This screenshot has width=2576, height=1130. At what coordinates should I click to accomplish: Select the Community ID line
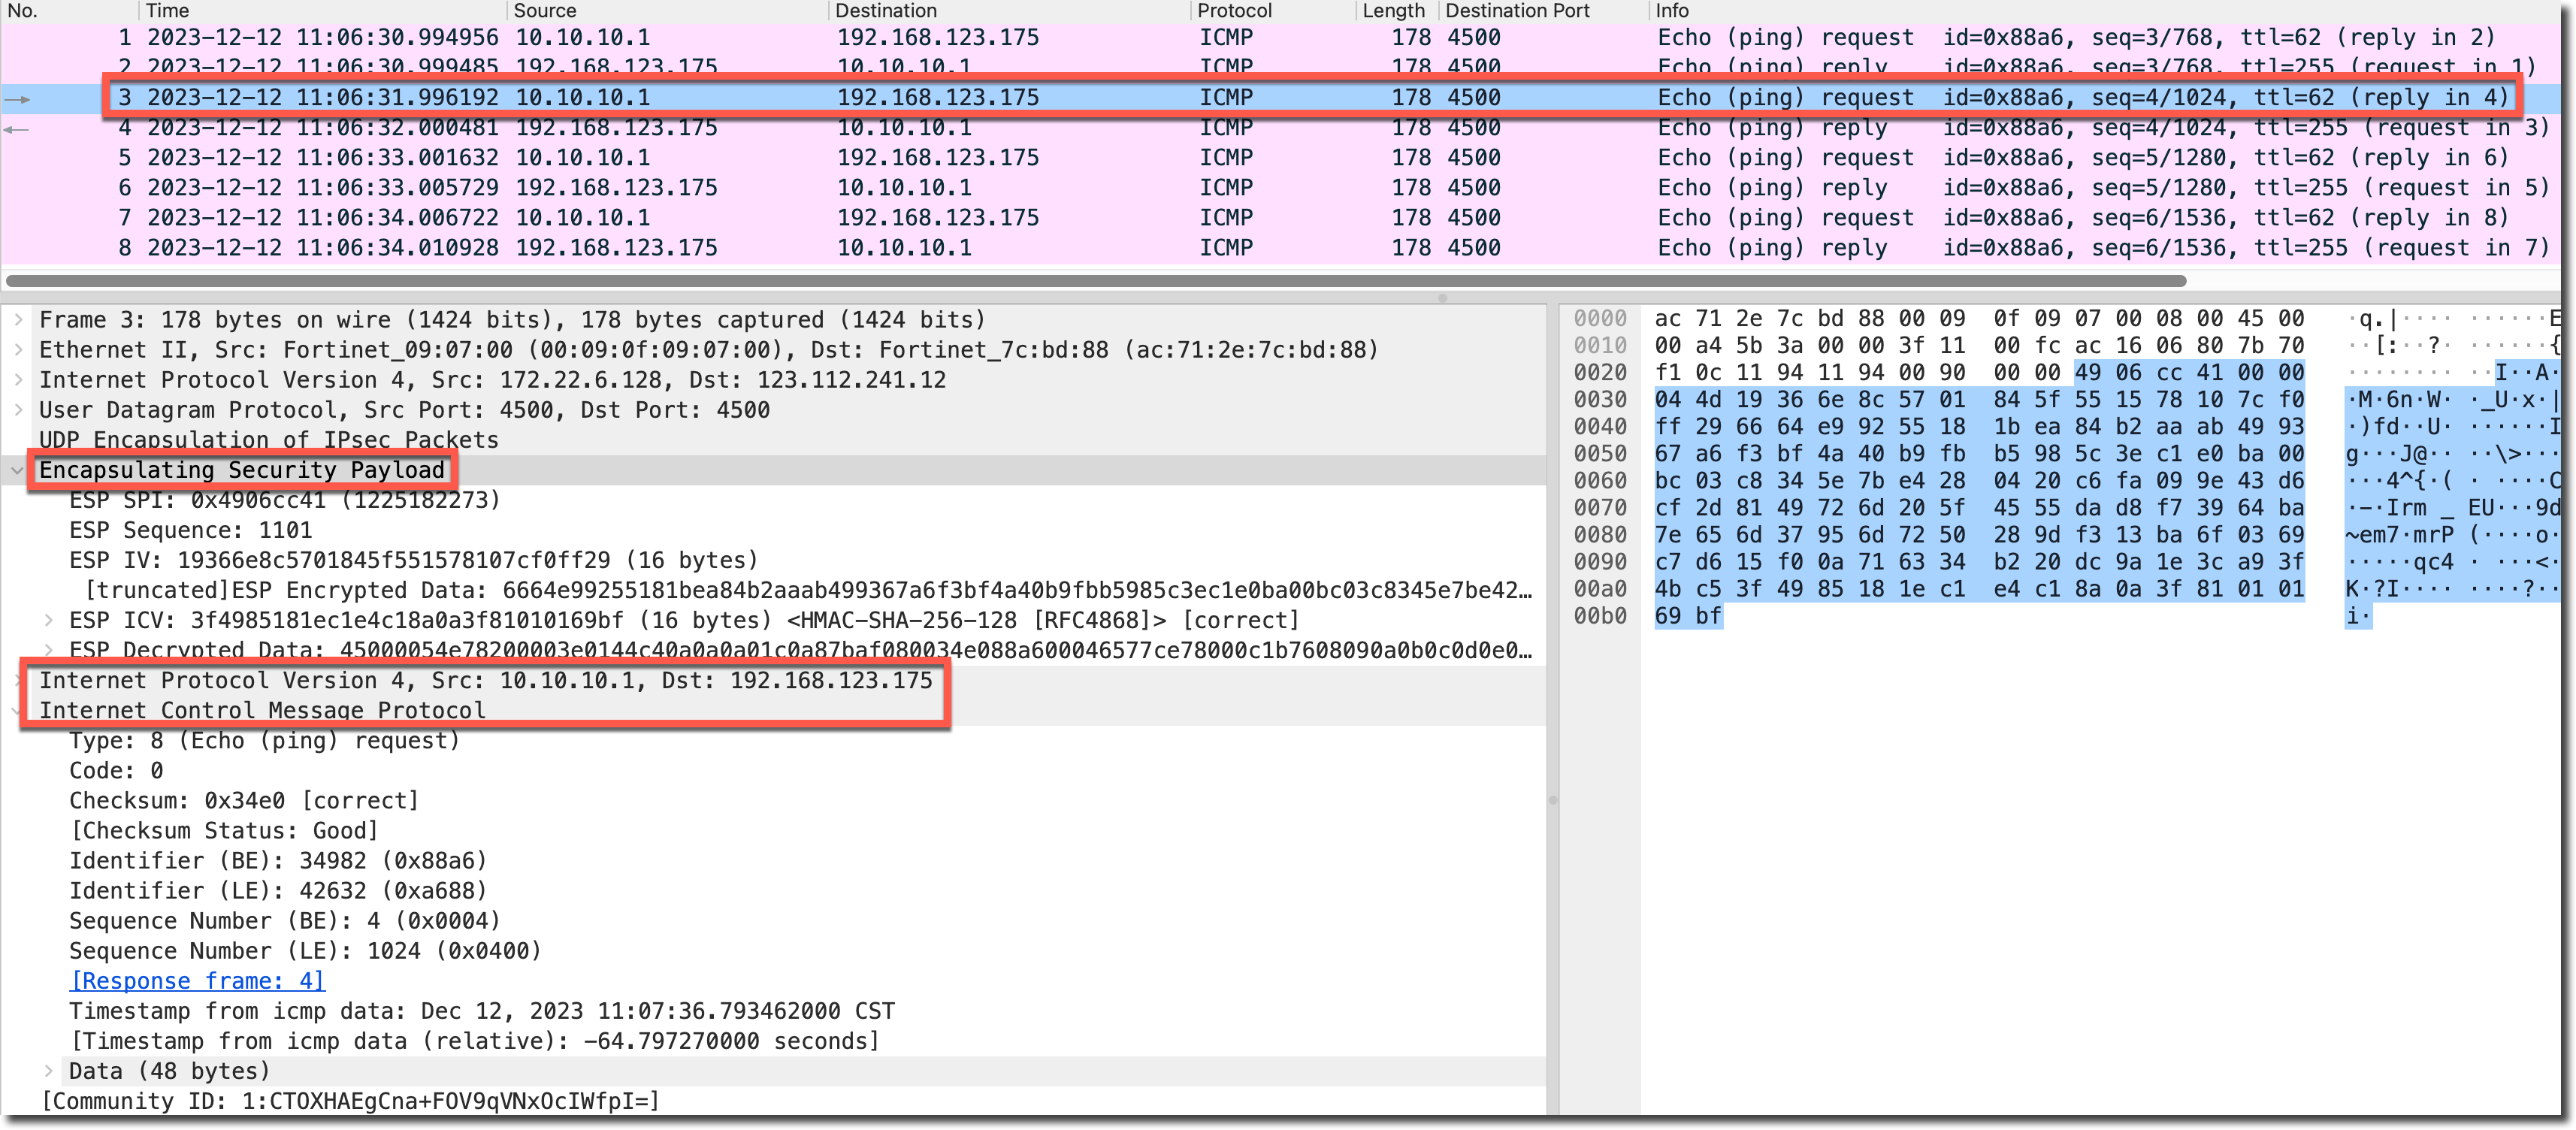[x=350, y=1101]
